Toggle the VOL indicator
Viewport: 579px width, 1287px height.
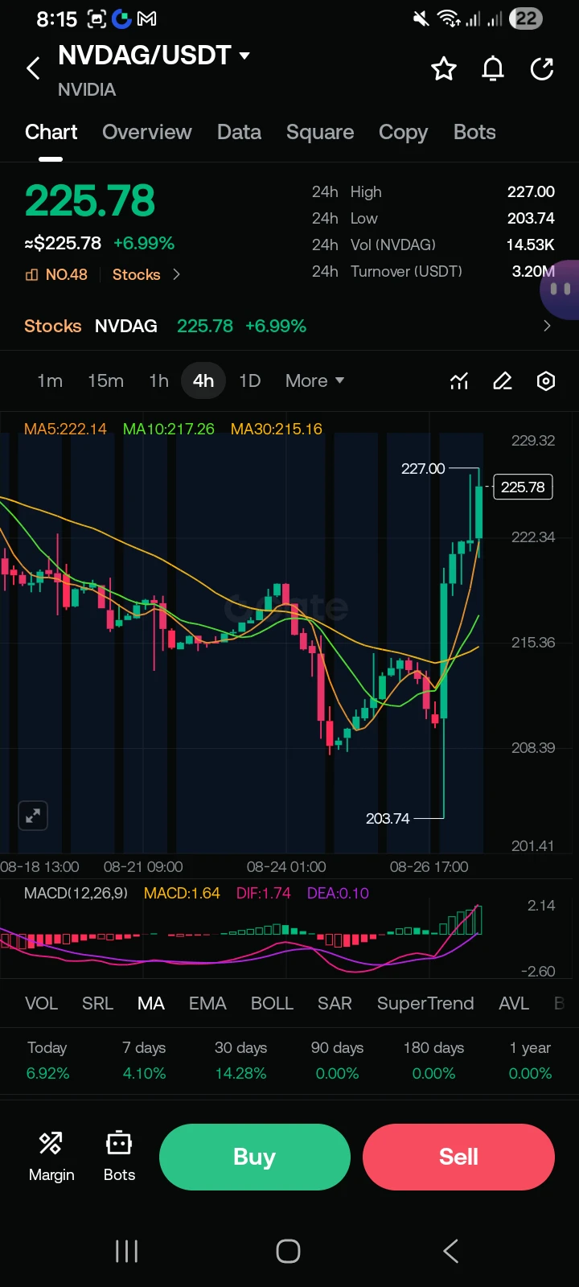41,1003
